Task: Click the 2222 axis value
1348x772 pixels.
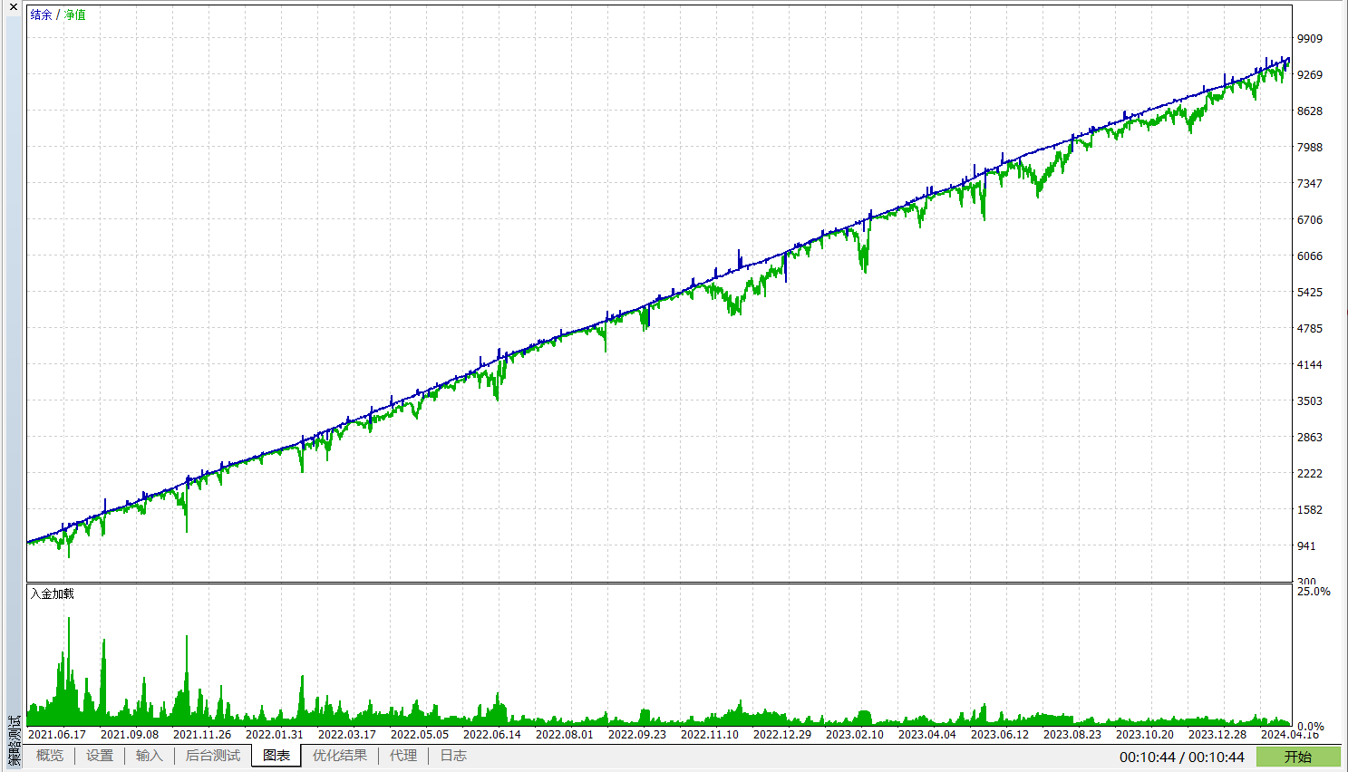Action: (x=1310, y=474)
